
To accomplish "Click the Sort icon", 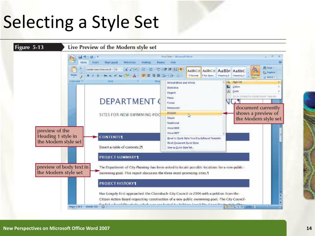I will 175,70.
